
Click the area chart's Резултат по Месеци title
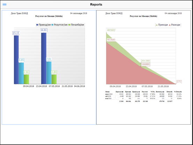(x=143, y=16)
